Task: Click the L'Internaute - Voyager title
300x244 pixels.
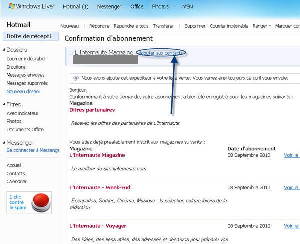Action: pyautogui.click(x=98, y=226)
